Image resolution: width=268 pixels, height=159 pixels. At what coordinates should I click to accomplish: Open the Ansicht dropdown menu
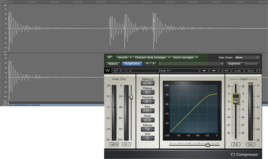coord(124,58)
